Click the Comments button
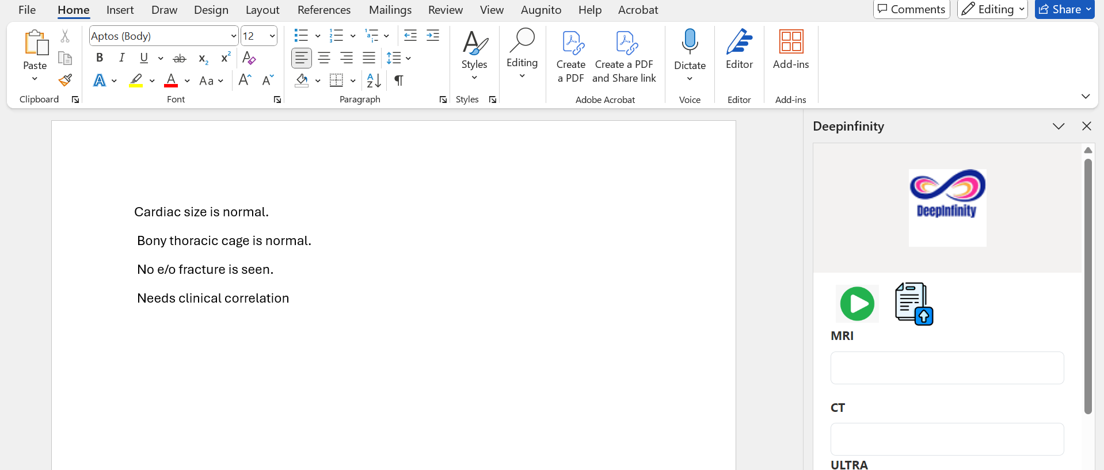Image resolution: width=1104 pixels, height=470 pixels. tap(911, 9)
